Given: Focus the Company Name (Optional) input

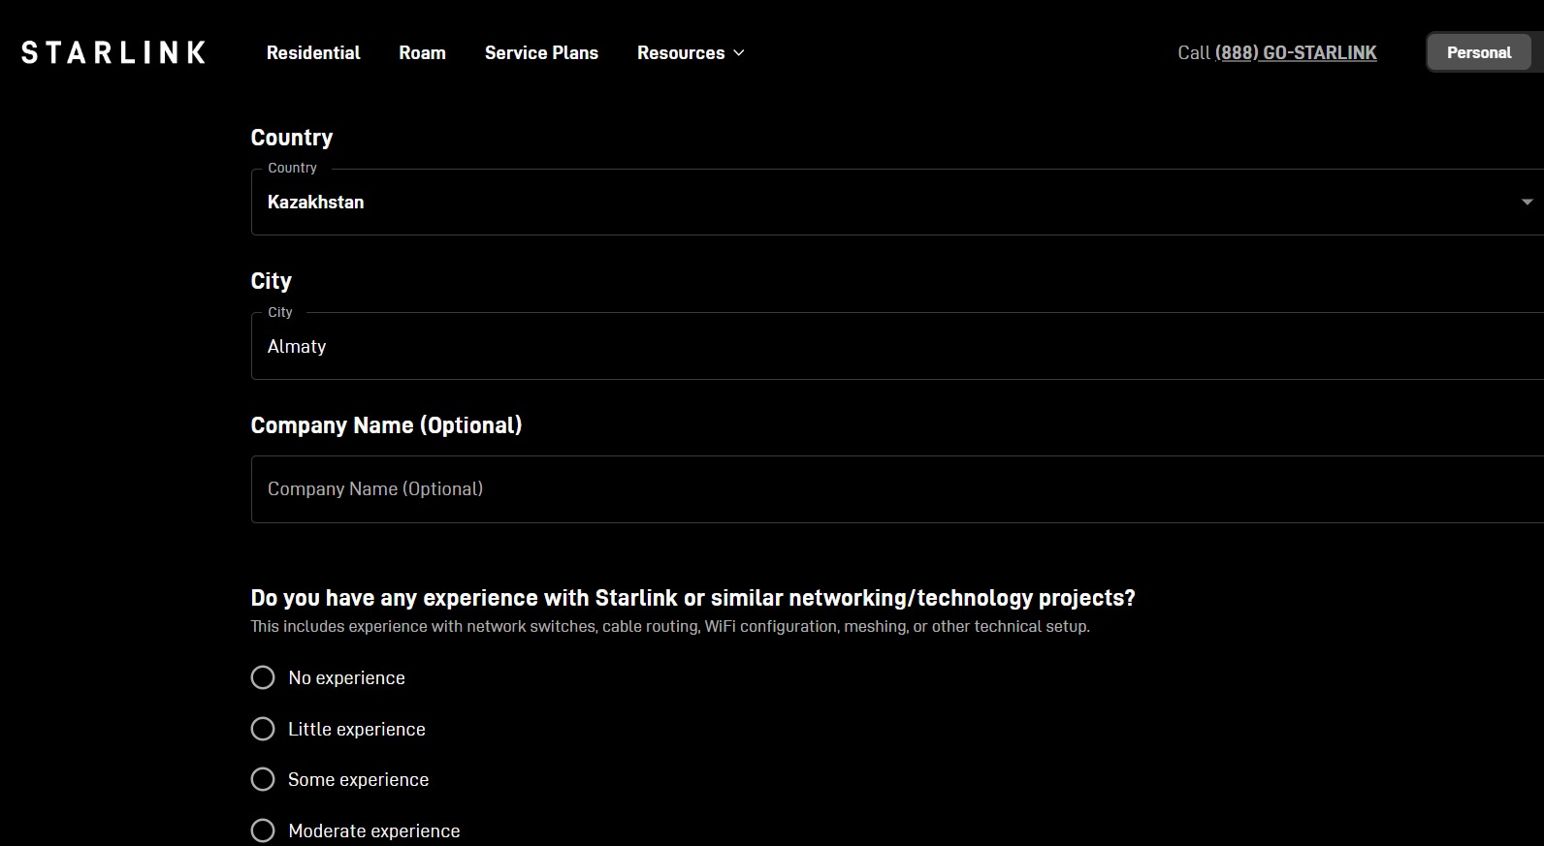Looking at the screenshot, I should click(x=897, y=489).
